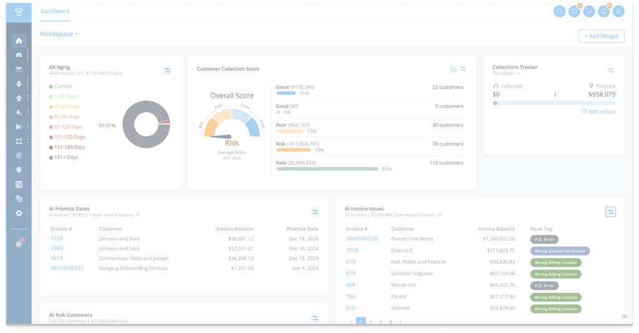Open the envelope mail icon in sidebar
The image size is (639, 333).
[x=19, y=69]
